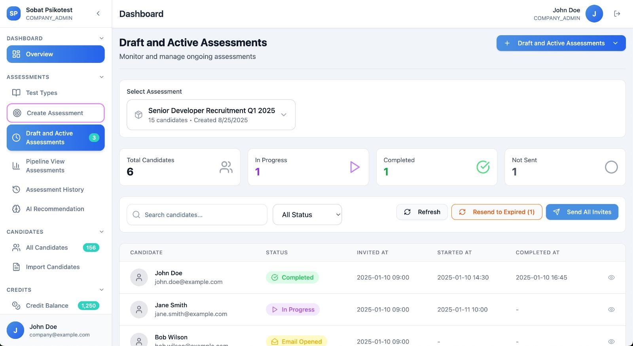Screen dimensions: 633x346
Task: Click the SP company logo badge
Action: (x=13, y=13)
